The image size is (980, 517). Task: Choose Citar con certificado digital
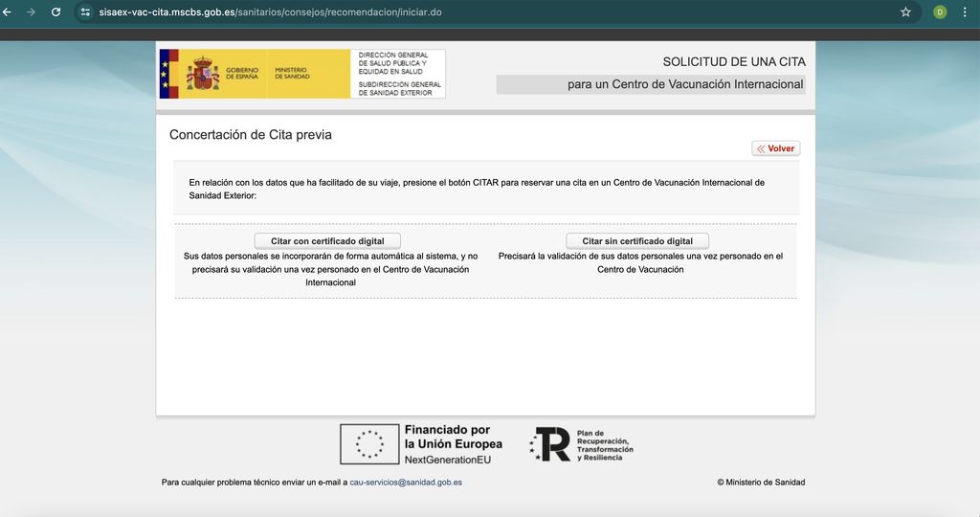(x=327, y=240)
